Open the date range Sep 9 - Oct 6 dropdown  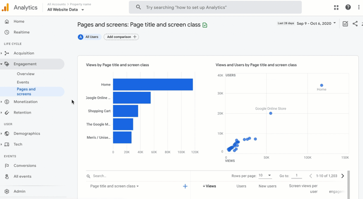pos(316,23)
